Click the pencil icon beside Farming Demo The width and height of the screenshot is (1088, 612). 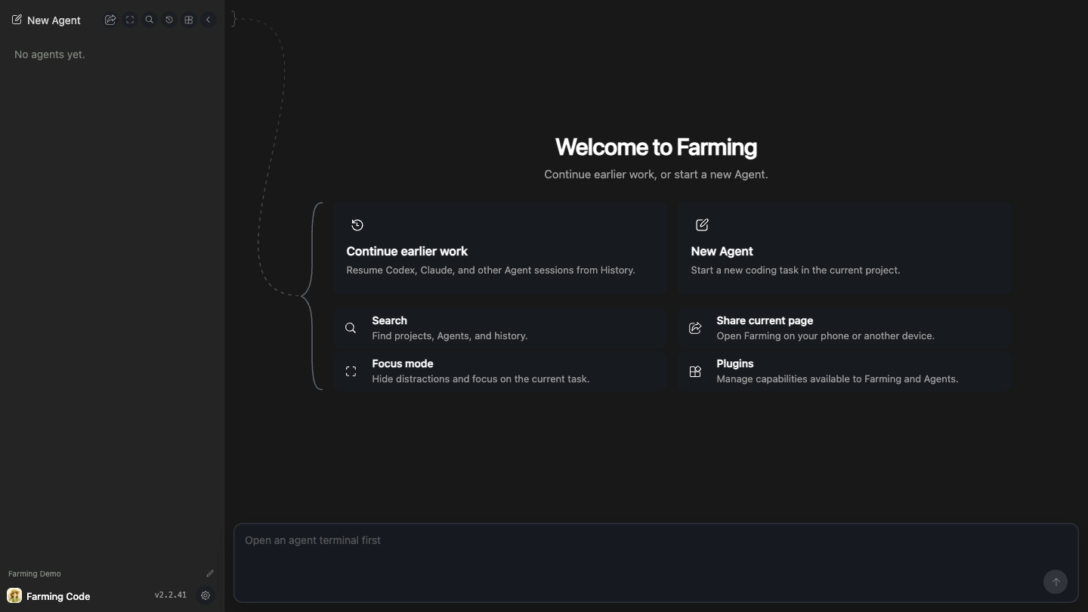210,573
